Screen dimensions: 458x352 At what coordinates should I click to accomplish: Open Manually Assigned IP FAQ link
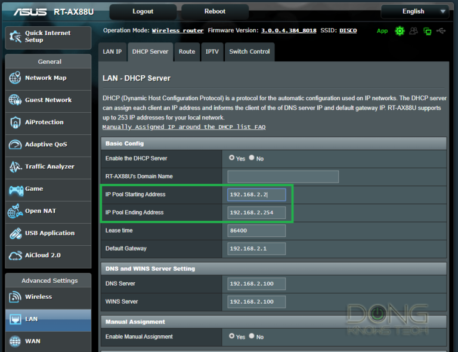click(x=184, y=127)
